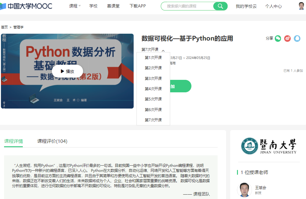Select 第6次开课 from the list
Viewport: 306px width, 199px height.
pyautogui.click(x=153, y=109)
